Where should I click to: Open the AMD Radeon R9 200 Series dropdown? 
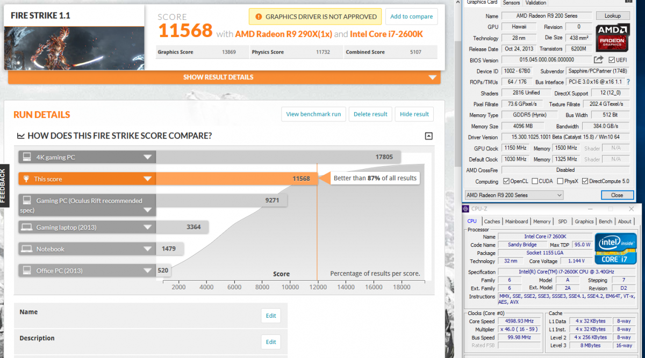tap(514, 195)
